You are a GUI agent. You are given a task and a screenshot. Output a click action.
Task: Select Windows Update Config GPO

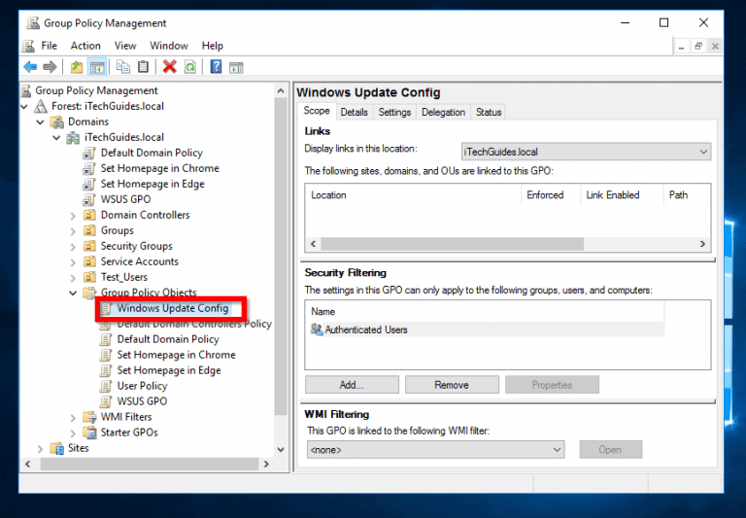coord(173,308)
